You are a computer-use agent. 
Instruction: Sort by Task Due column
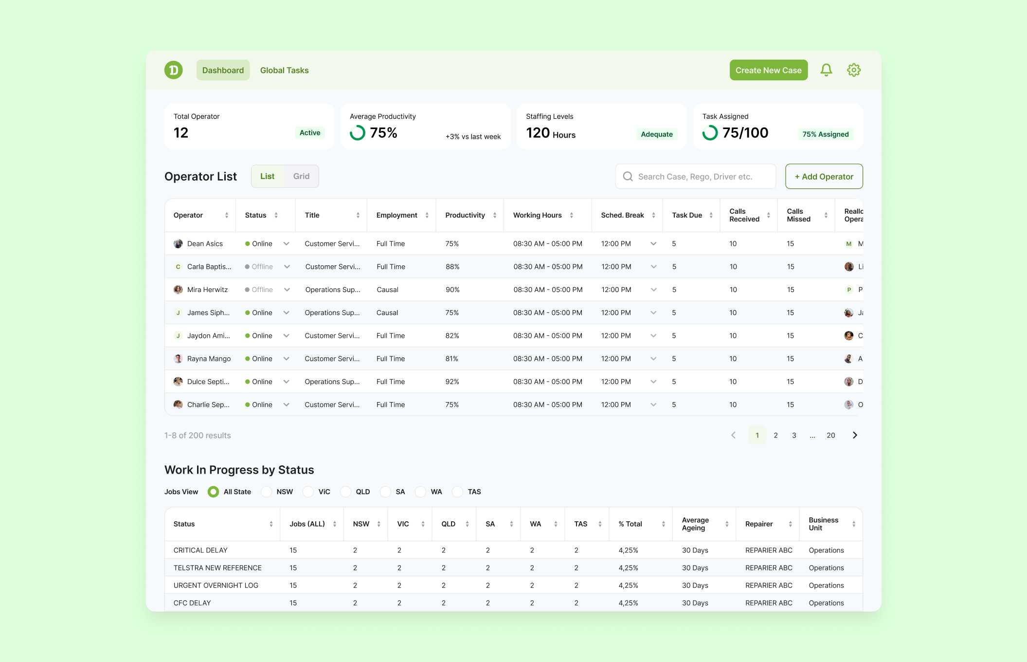coord(711,215)
